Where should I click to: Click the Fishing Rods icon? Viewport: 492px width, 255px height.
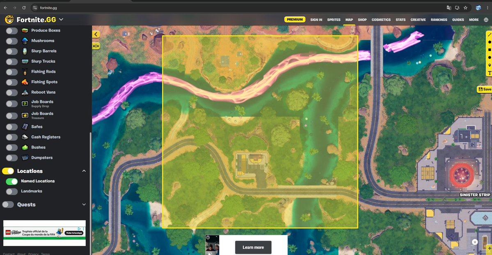click(25, 71)
